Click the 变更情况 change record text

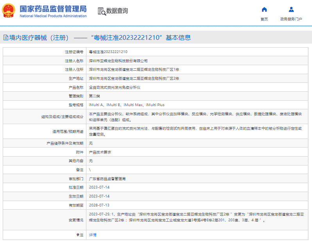click(196, 217)
